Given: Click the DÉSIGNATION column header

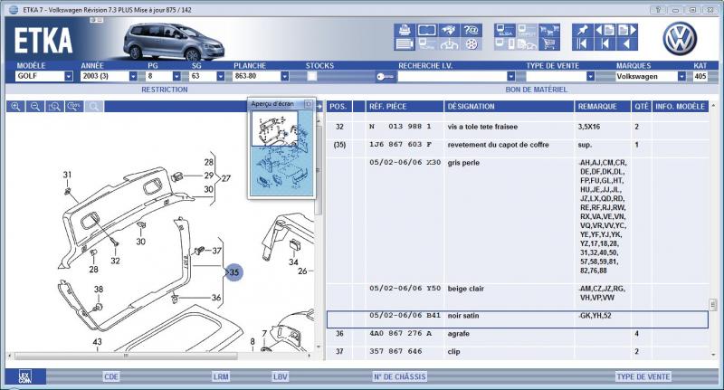Looking at the screenshot, I should [x=509, y=107].
